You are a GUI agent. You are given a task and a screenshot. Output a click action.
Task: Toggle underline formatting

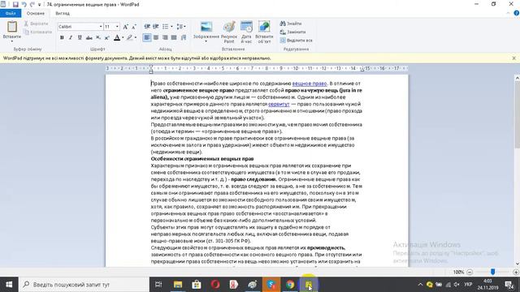coord(80,38)
